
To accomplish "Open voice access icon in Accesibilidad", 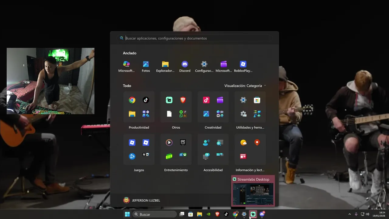I will [206, 142].
